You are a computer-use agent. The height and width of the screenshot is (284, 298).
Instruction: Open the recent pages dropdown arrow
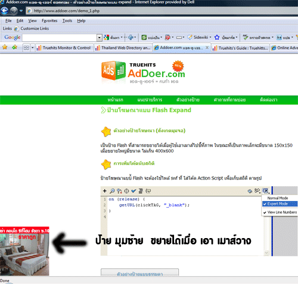point(21,11)
